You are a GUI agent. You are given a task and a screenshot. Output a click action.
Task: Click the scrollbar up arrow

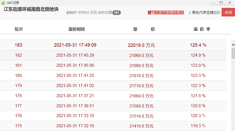tap(233, 45)
